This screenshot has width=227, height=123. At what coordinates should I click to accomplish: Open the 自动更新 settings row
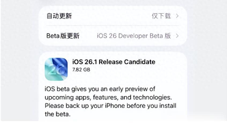click(x=59, y=16)
